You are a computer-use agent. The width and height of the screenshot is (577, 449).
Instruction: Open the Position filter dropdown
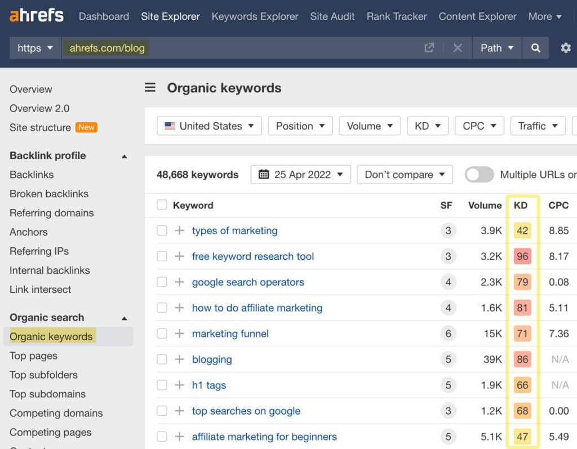300,126
